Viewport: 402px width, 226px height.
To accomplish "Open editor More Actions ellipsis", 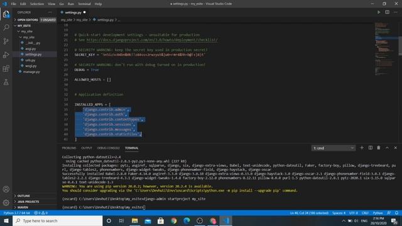I will [x=396, y=12].
